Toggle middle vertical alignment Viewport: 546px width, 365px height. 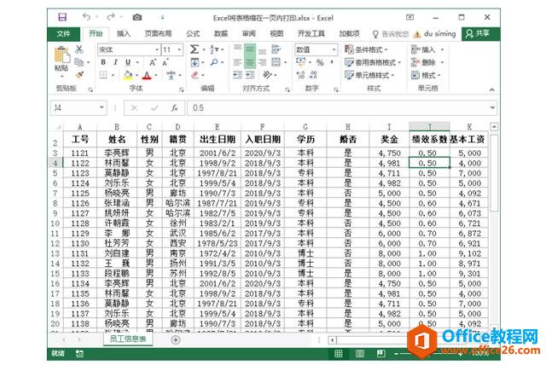(250, 49)
